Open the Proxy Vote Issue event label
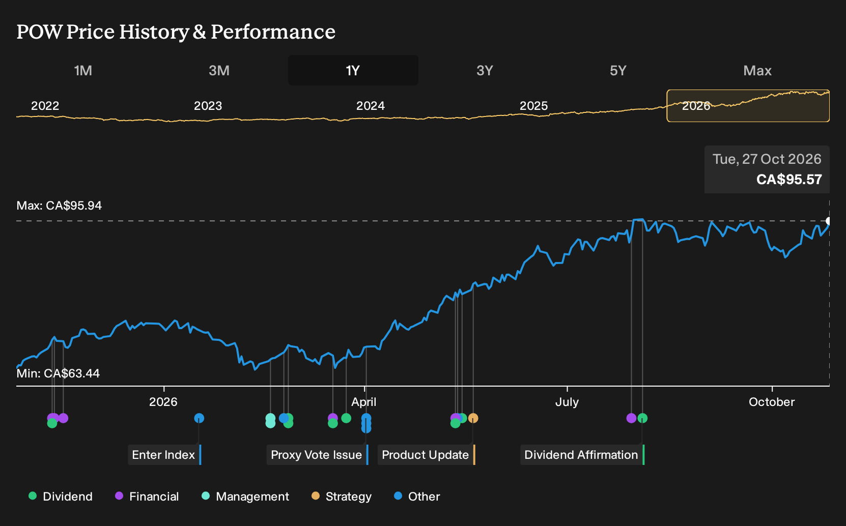 click(317, 455)
